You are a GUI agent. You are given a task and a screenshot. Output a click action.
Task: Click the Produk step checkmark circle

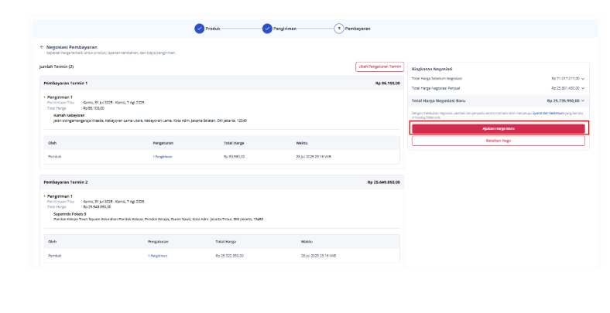click(x=199, y=29)
